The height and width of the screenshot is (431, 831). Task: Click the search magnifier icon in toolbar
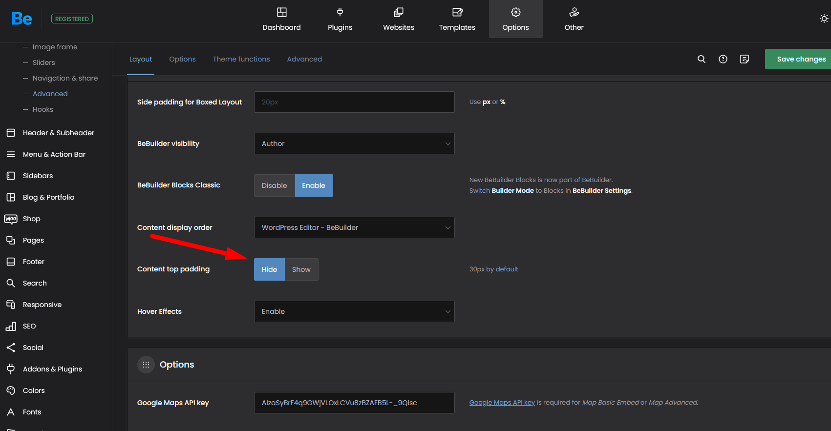click(701, 59)
